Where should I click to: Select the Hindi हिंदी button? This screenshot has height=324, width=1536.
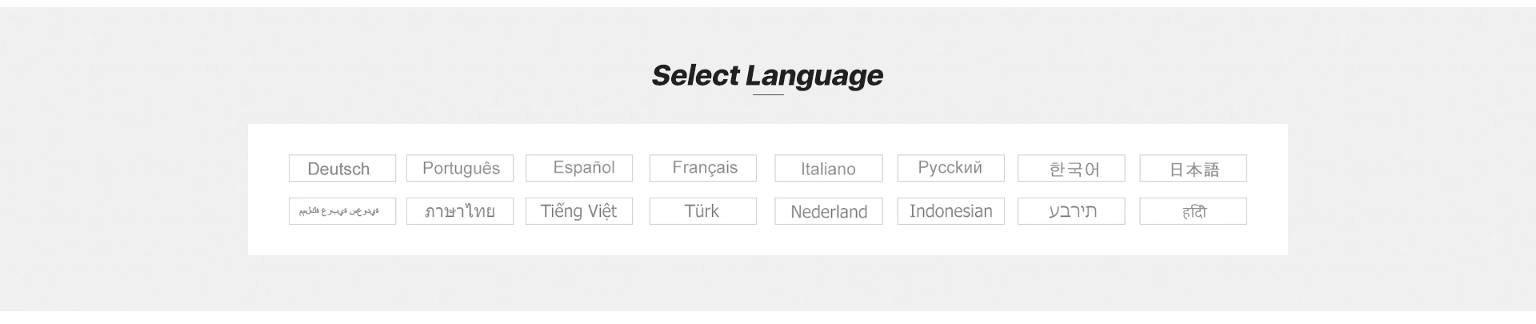(1193, 211)
